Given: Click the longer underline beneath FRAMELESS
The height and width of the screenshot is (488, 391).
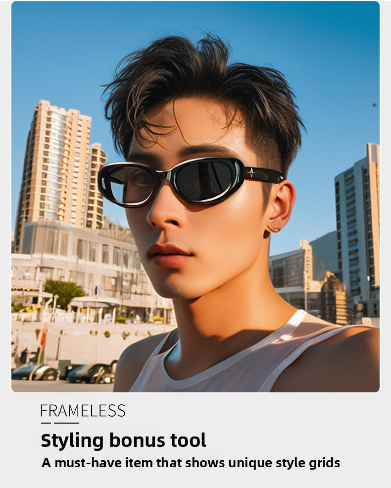Looking at the screenshot, I should tap(66, 423).
